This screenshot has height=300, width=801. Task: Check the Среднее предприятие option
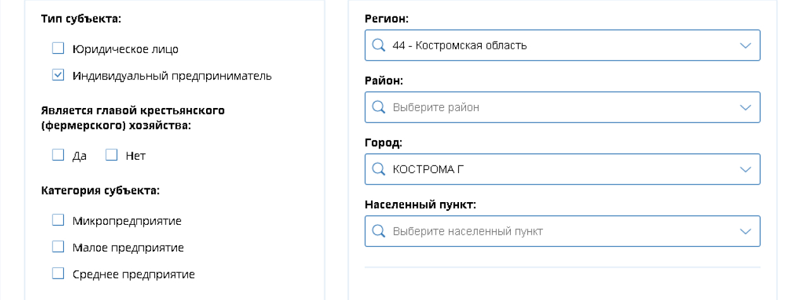(x=58, y=273)
